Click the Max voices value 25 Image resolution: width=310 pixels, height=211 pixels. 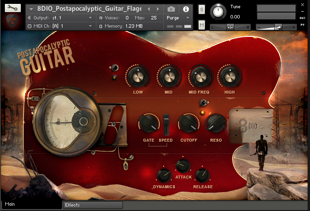pos(154,18)
